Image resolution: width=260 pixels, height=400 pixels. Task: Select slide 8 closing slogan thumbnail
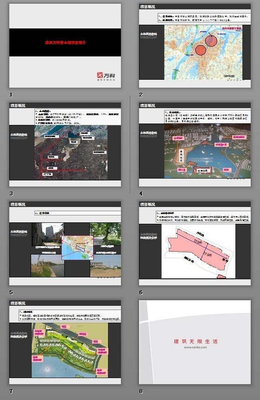[195, 342]
